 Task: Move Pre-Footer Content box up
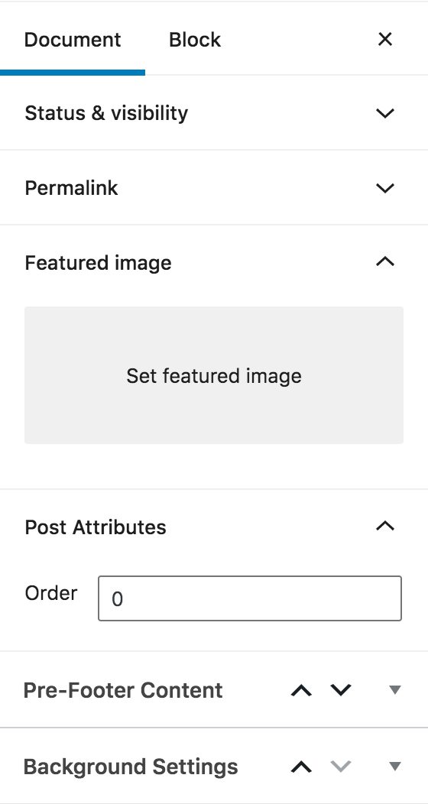tap(301, 690)
